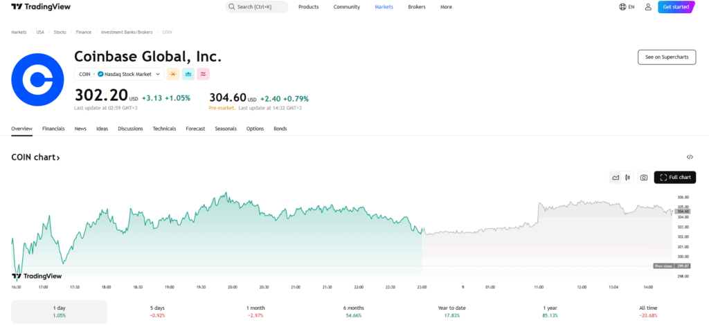Open the language globe EN selector
This screenshot has height=325, width=709.
tap(627, 7)
